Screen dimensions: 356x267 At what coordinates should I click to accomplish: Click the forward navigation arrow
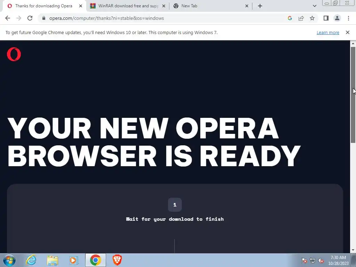(x=19, y=18)
